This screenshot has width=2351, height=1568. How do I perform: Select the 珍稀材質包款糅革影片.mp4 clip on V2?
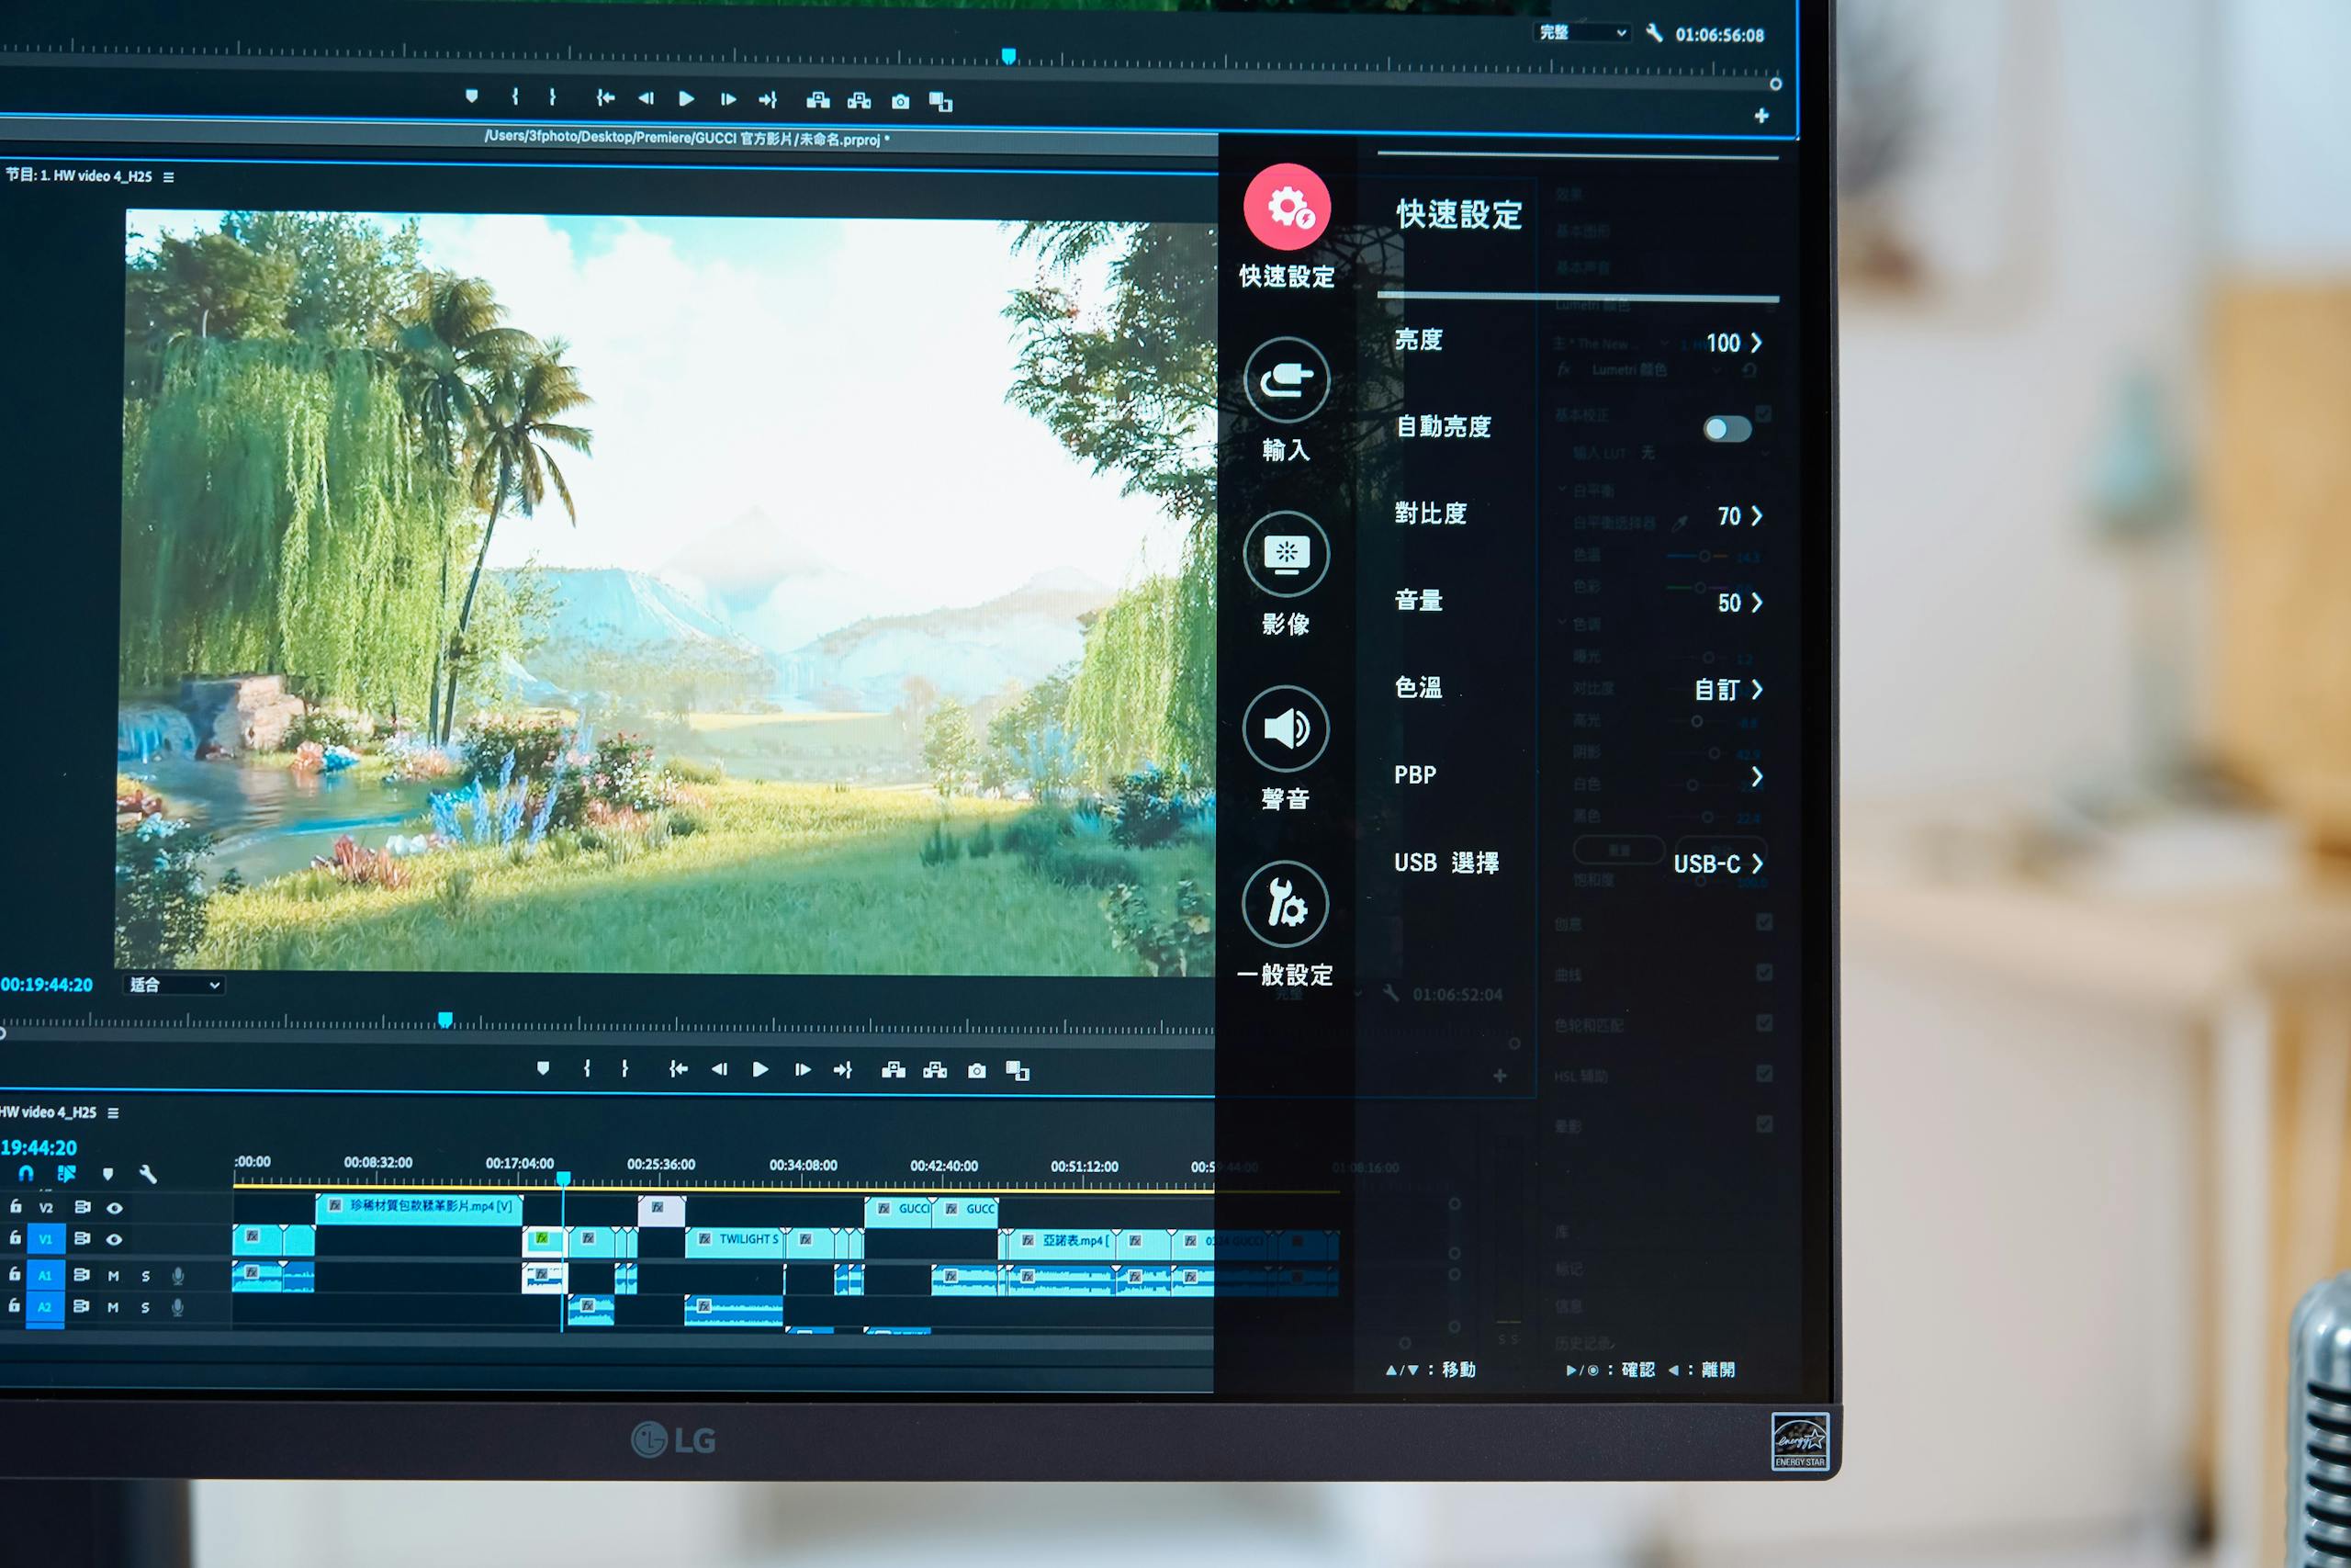click(420, 1207)
